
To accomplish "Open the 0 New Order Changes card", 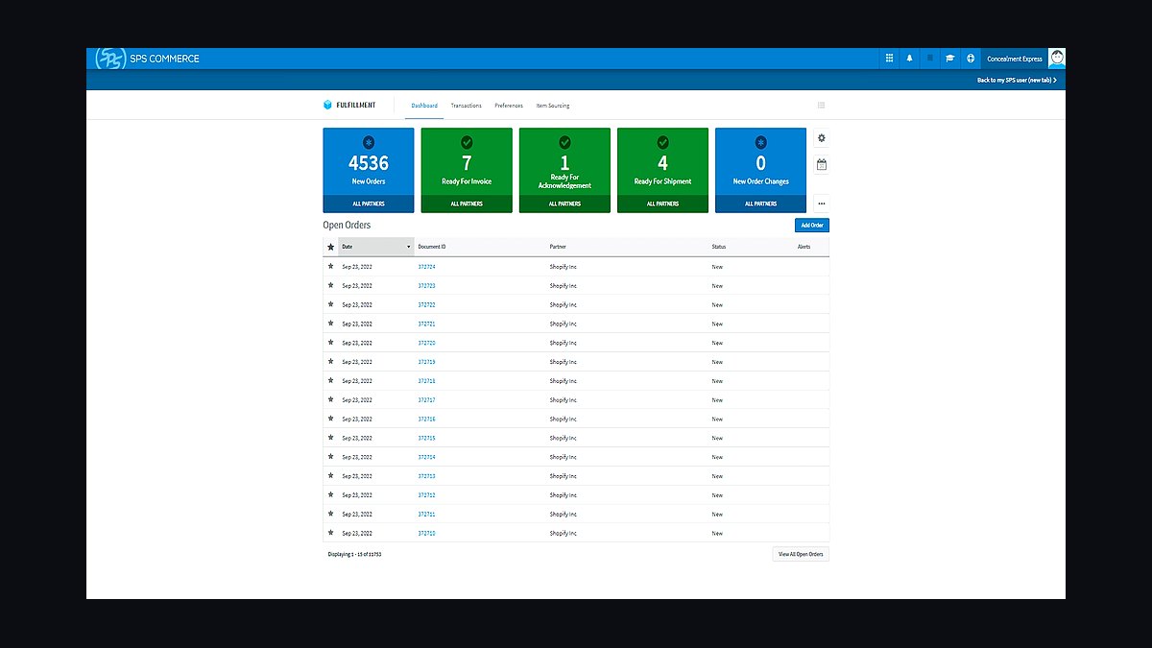I will click(x=760, y=161).
